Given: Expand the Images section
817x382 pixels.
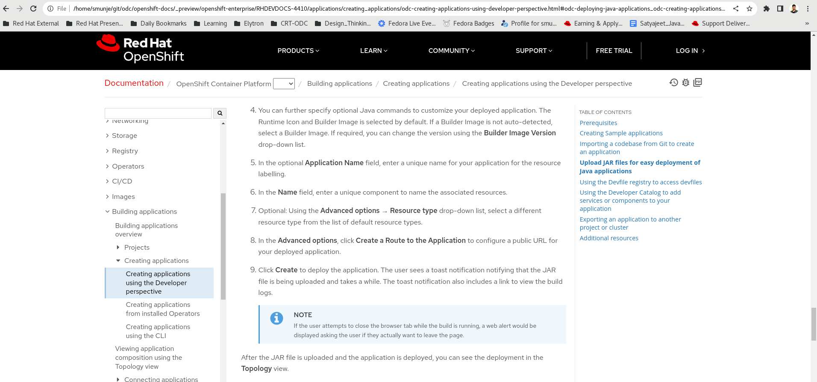Looking at the screenshot, I should pyautogui.click(x=120, y=197).
